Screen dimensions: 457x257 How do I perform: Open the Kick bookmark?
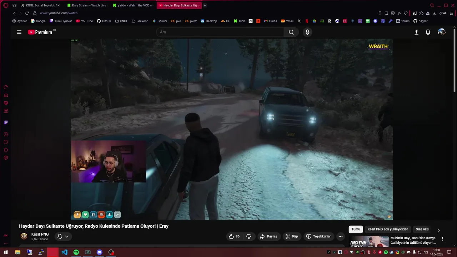[x=239, y=21]
